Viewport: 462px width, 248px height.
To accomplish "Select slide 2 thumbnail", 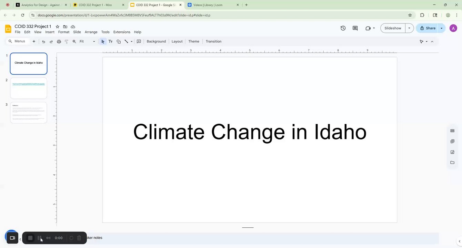I will (x=29, y=88).
